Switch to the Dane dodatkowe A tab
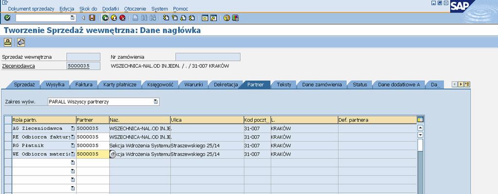This screenshot has height=194, width=498. click(x=399, y=85)
